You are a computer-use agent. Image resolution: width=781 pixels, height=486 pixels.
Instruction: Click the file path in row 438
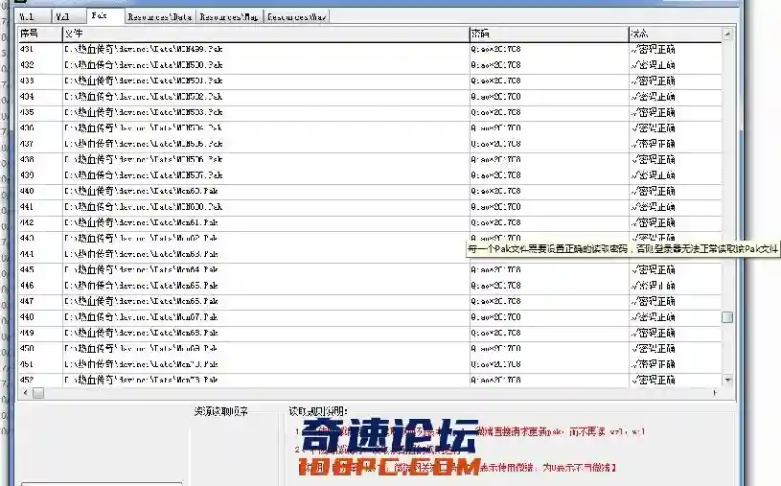(144, 159)
